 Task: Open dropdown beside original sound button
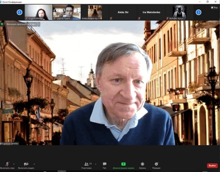[x=38, y=24]
